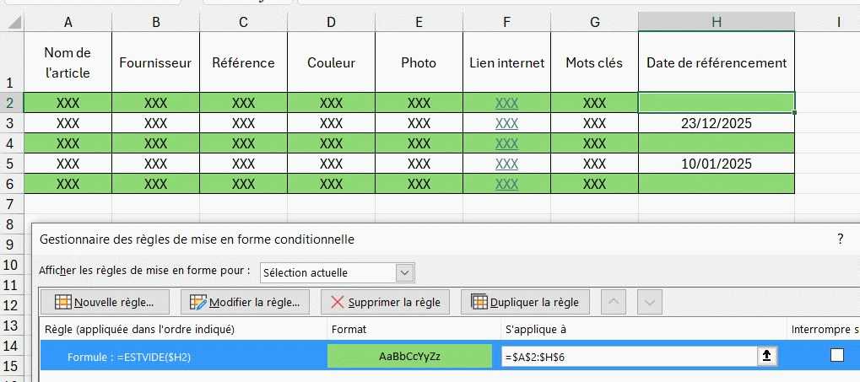Click the select-all corner triangle

[12, 23]
